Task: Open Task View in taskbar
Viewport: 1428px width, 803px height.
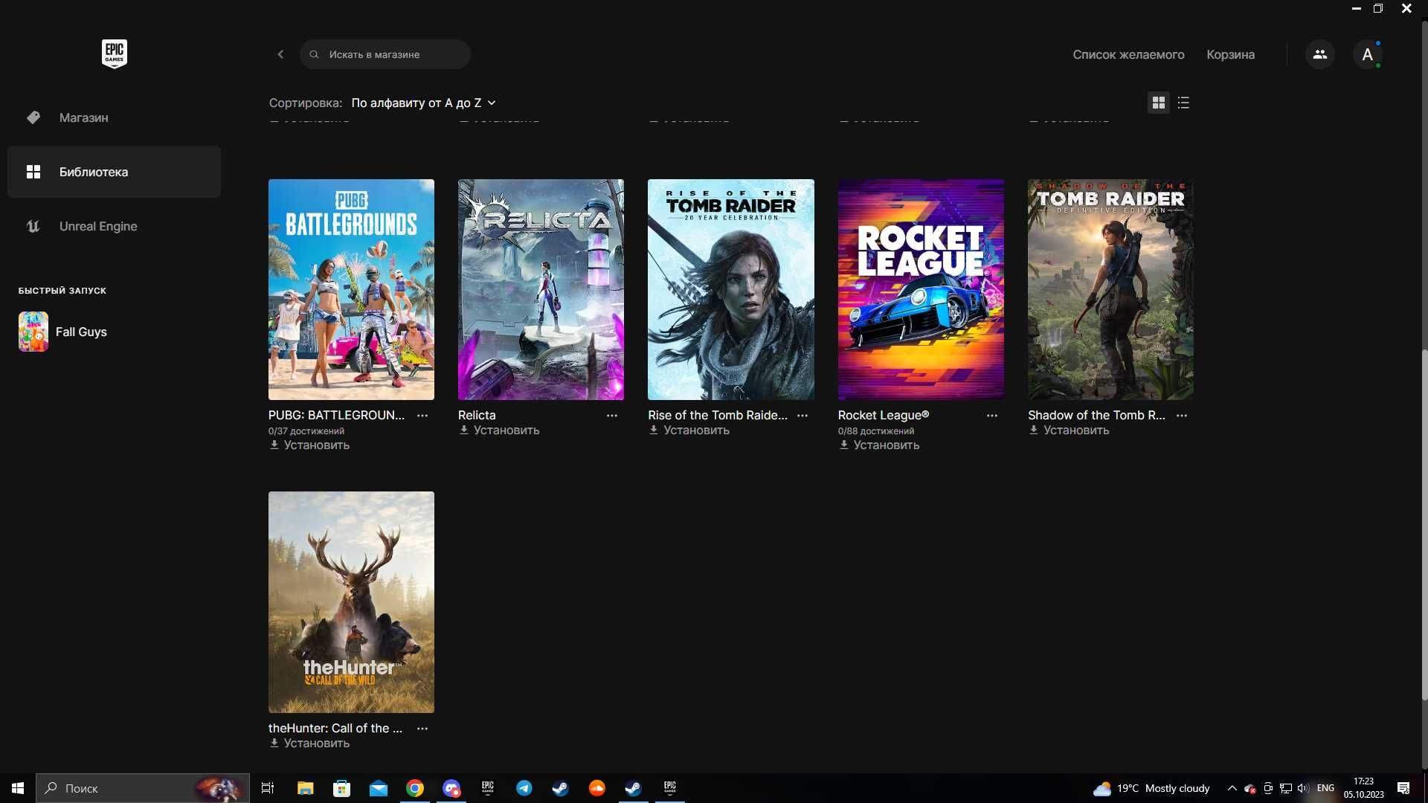Action: (268, 788)
